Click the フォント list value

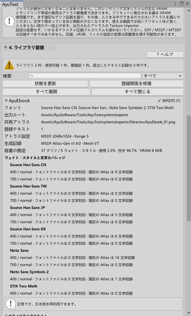[x=107, y=108]
